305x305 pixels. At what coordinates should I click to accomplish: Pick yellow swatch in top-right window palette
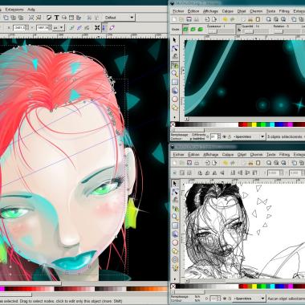pos(254,124)
